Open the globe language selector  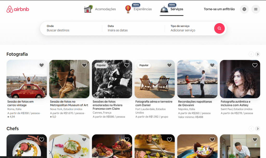[244, 9]
